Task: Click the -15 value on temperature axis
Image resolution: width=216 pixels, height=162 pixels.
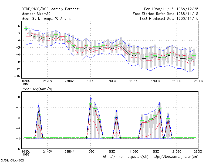Action: [x=17, y=76]
